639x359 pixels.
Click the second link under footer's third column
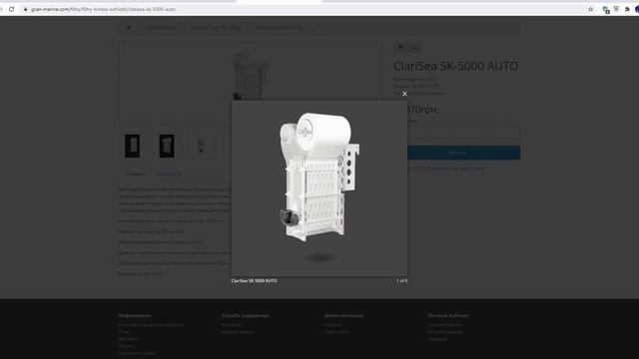[337, 332]
